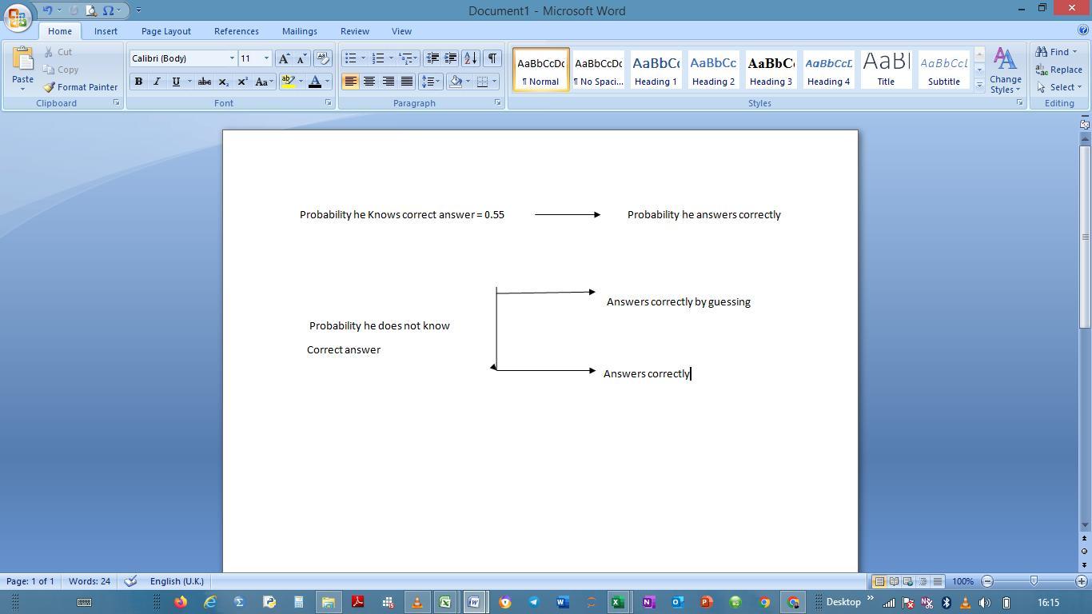Expand the Styles gallery More arrow

pyautogui.click(x=979, y=85)
